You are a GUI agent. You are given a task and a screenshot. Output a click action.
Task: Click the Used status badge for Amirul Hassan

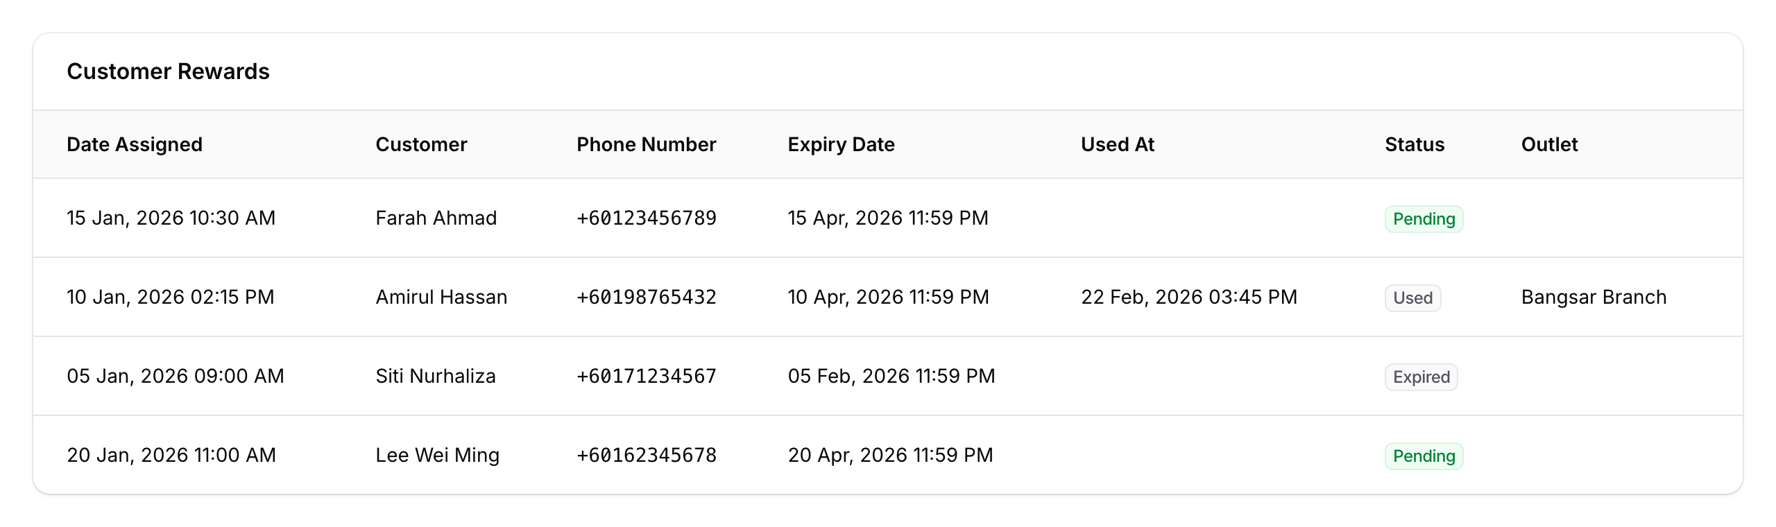[1412, 297]
